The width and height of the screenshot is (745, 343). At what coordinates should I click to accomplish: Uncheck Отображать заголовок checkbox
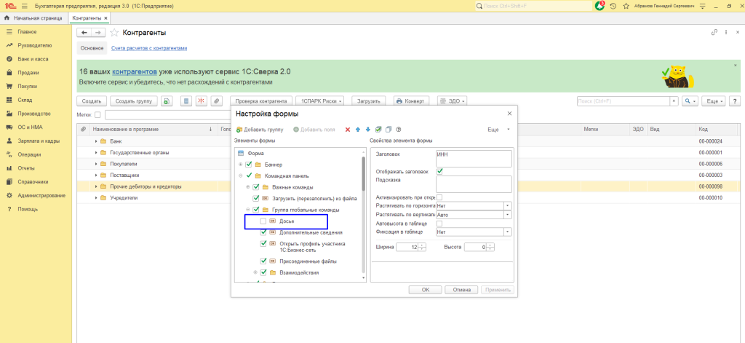click(x=439, y=171)
